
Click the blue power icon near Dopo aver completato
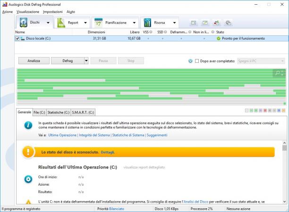pos(190,61)
